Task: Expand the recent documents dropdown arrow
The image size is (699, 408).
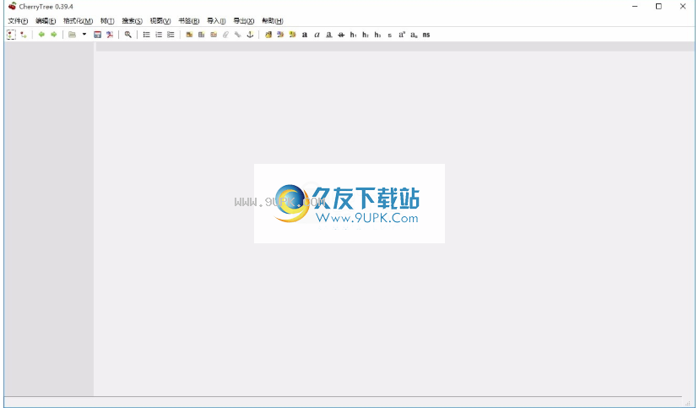Action: (x=84, y=35)
